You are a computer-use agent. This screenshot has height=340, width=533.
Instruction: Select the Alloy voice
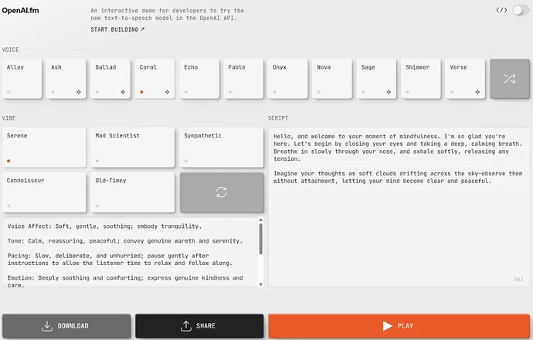21,79
